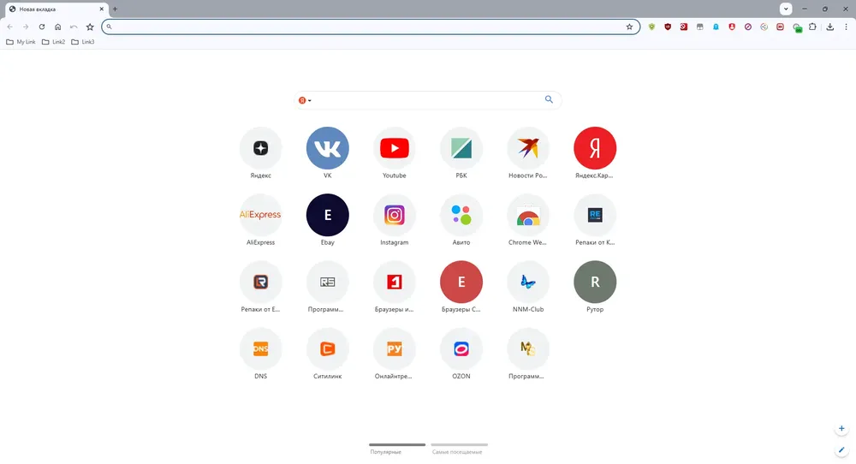856x464 pixels.
Task: Open the Ситилинк speed dial tile
Action: coord(328,348)
